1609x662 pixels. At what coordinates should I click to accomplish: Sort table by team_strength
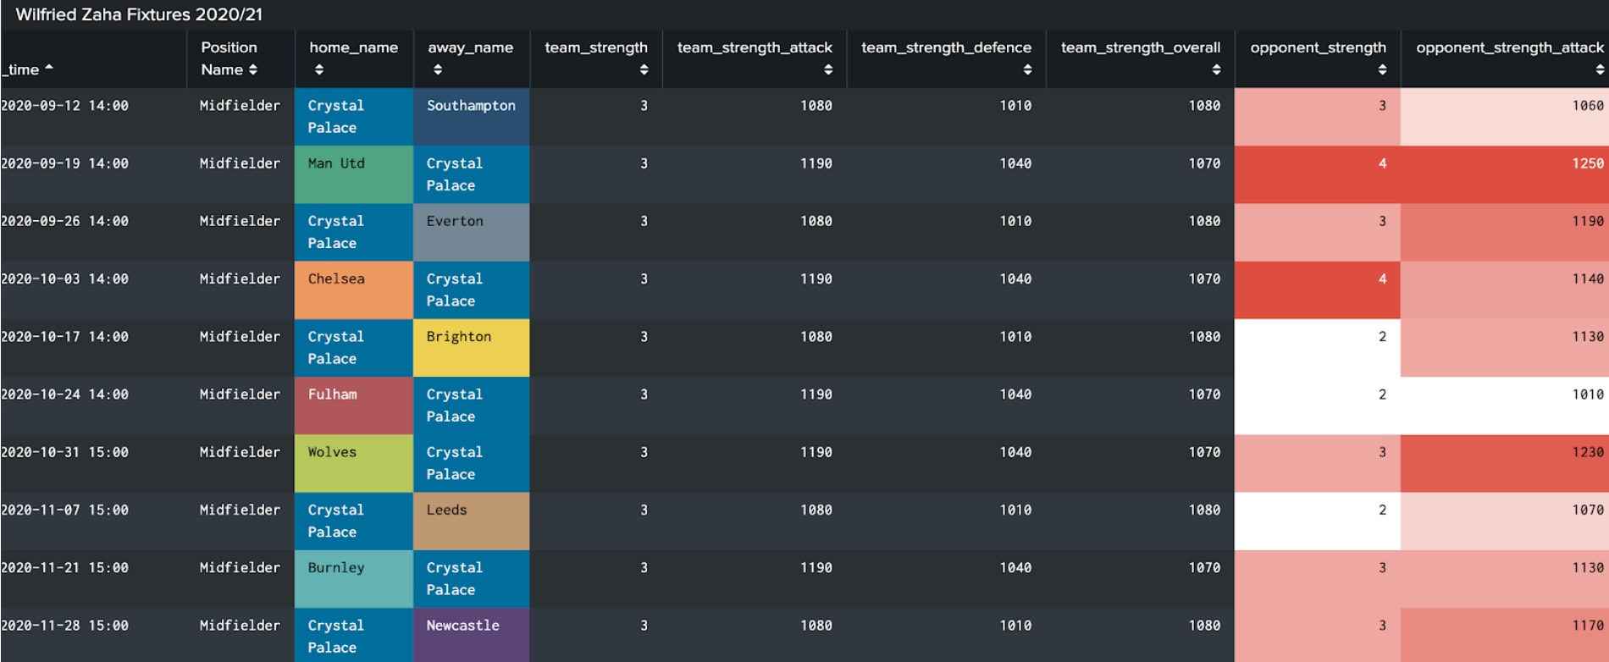644,69
